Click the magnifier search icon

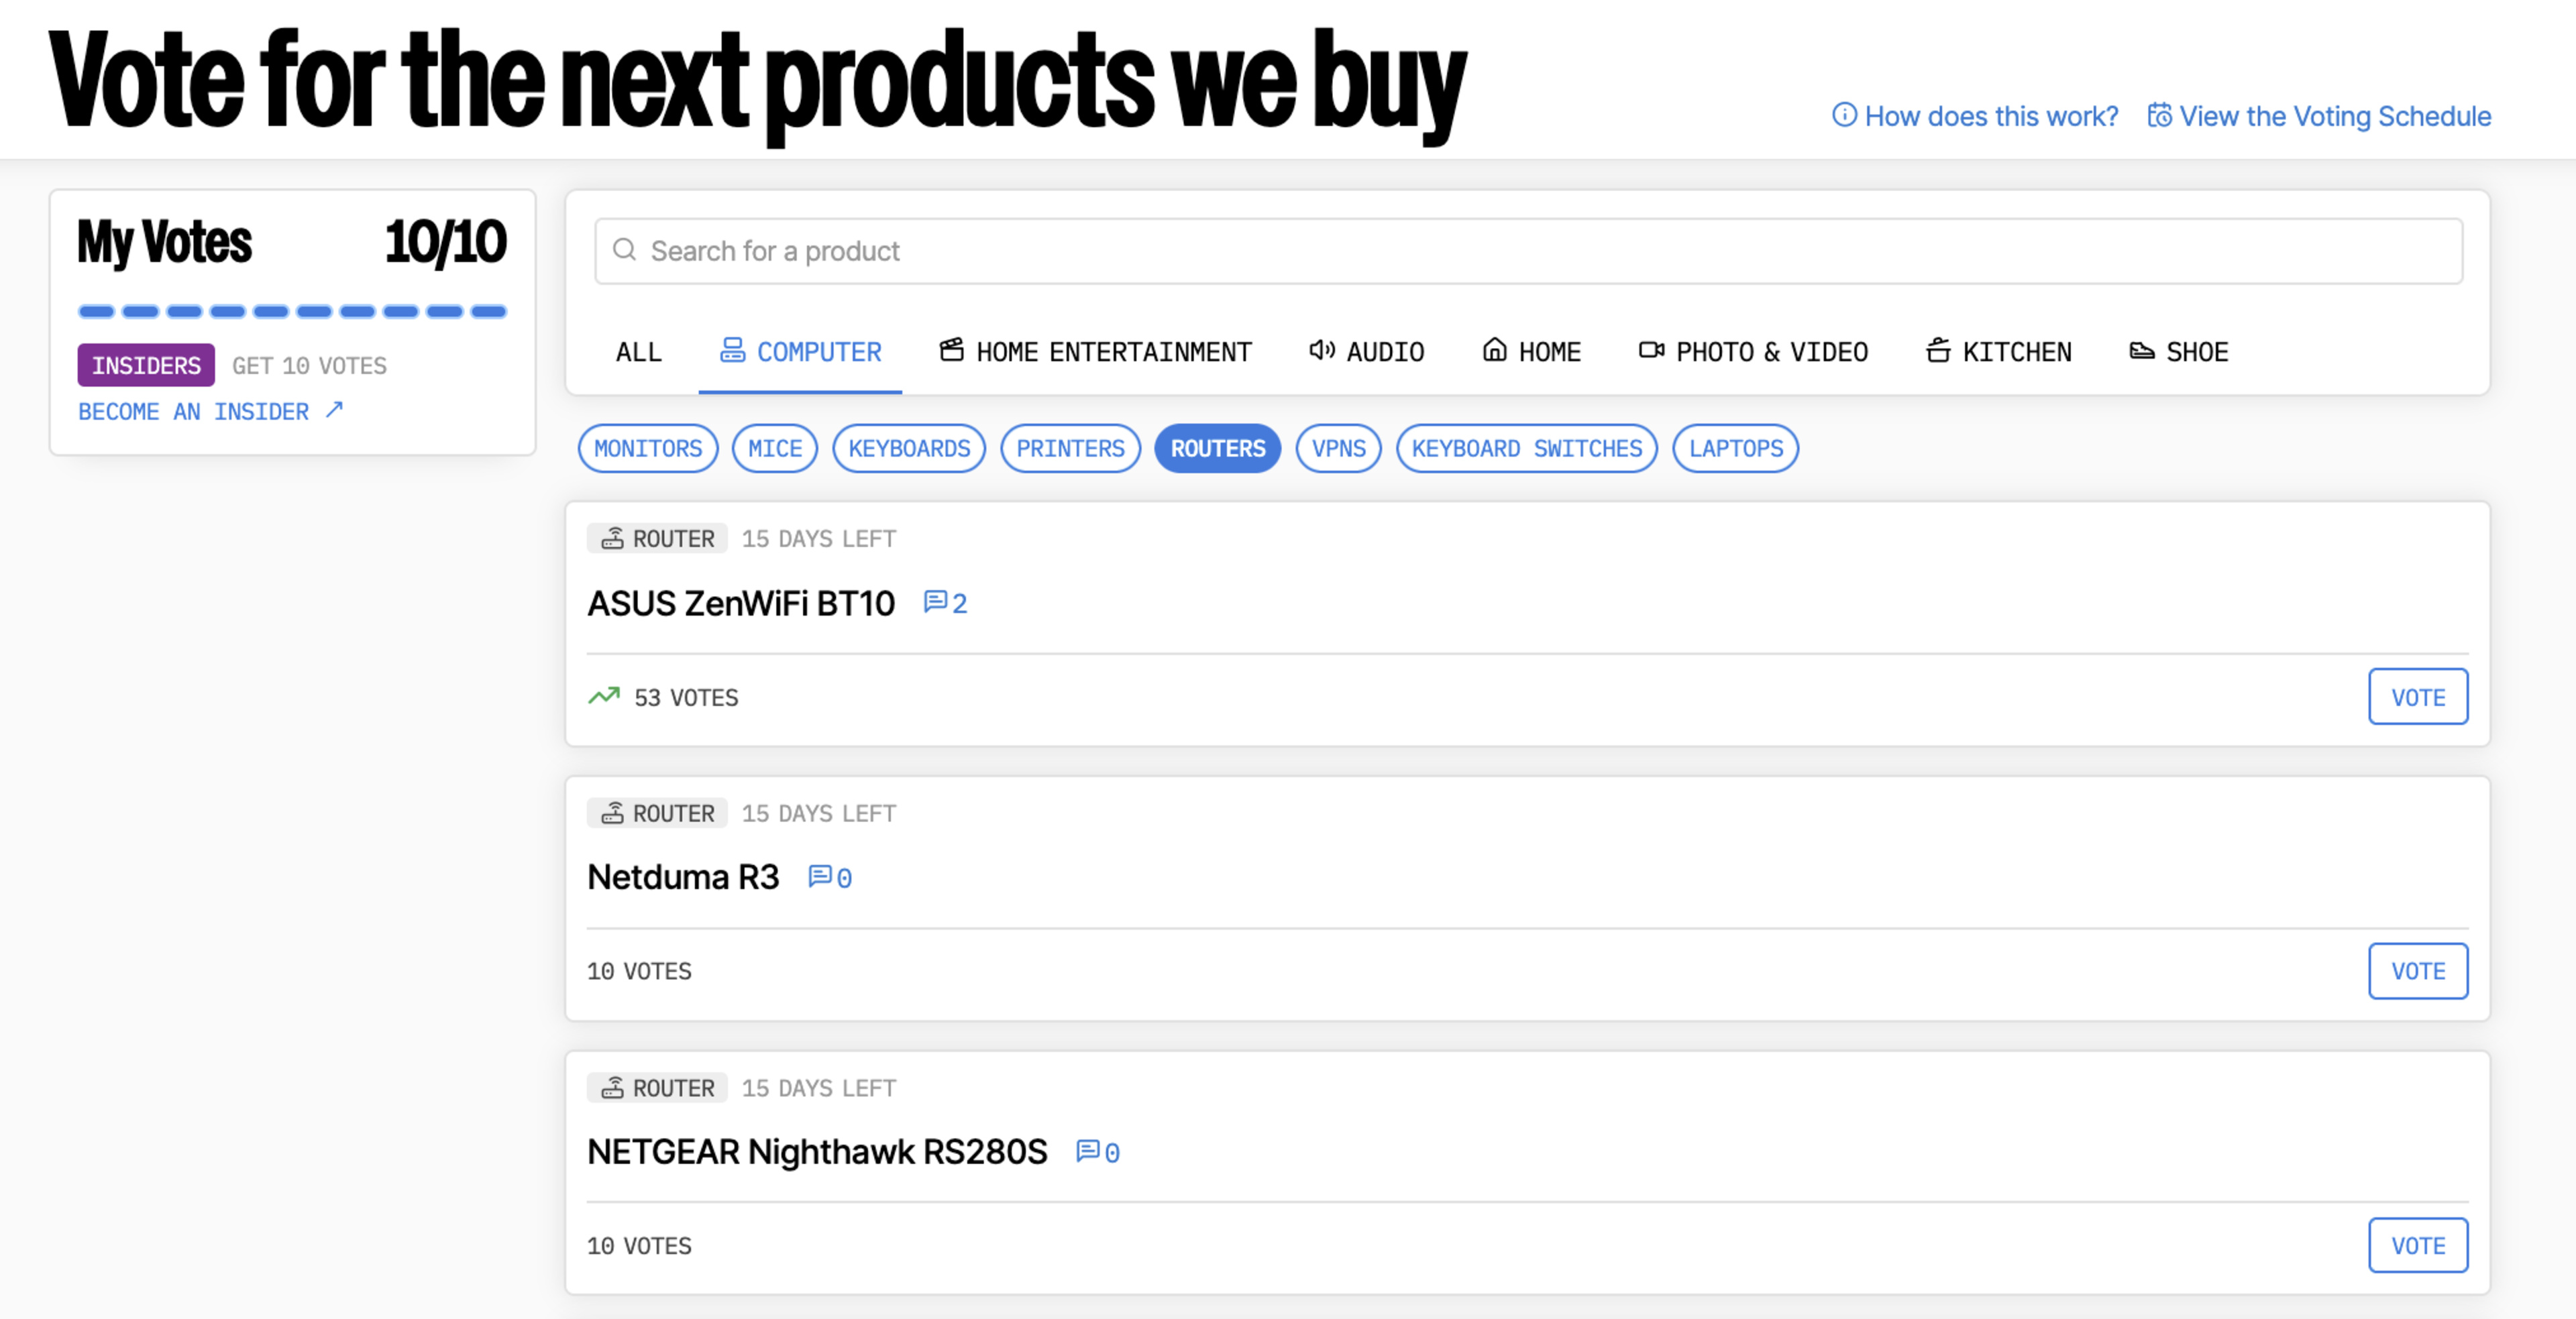624,250
